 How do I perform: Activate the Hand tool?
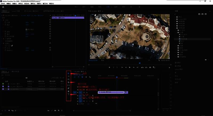[x=69, y=91]
